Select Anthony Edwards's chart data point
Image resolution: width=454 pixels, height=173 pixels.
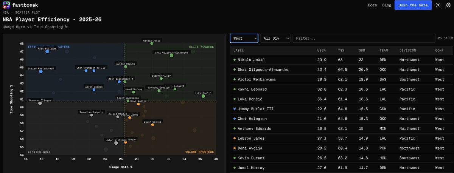point(159,91)
